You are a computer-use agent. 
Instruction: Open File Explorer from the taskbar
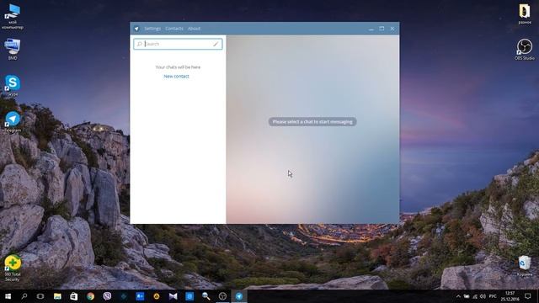tap(57, 296)
